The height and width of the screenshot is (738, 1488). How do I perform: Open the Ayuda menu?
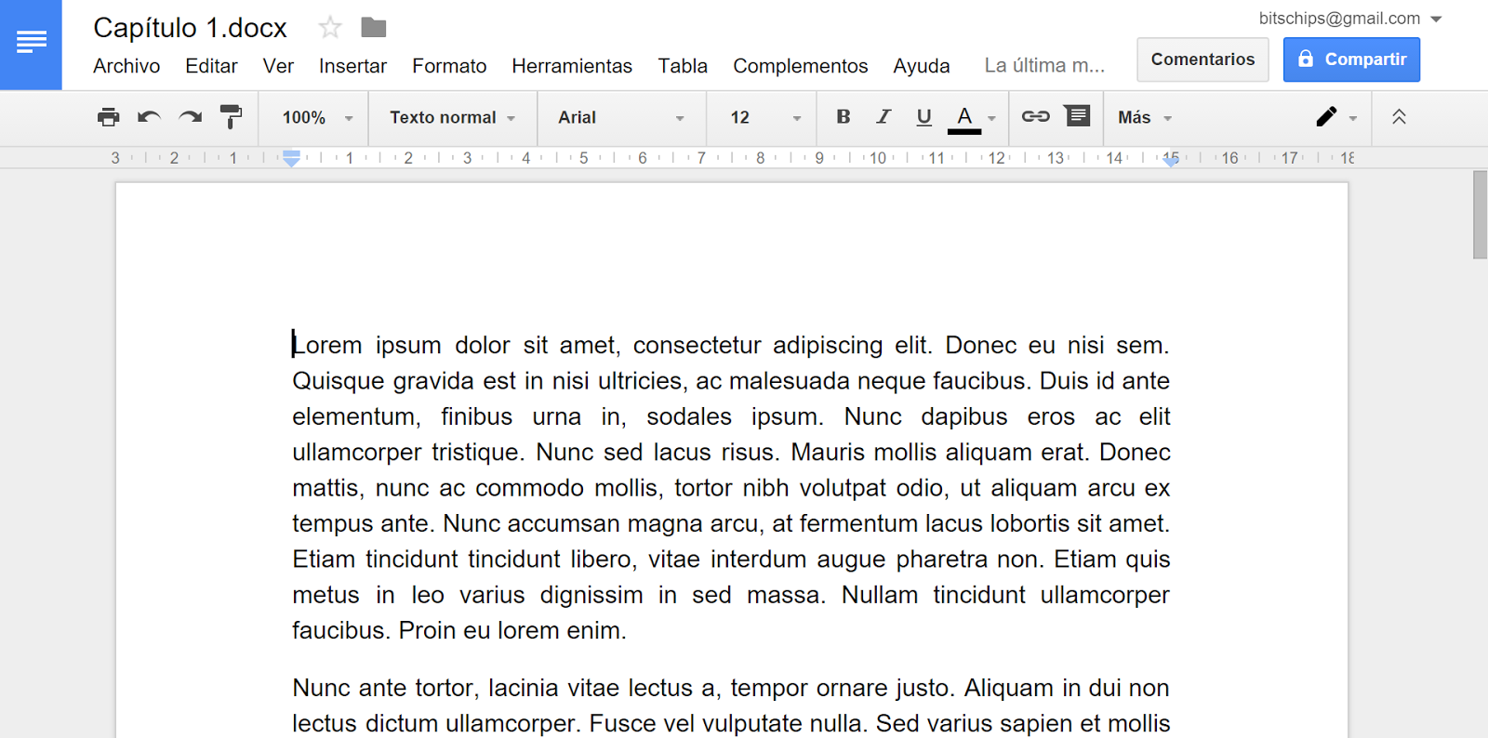click(x=922, y=66)
